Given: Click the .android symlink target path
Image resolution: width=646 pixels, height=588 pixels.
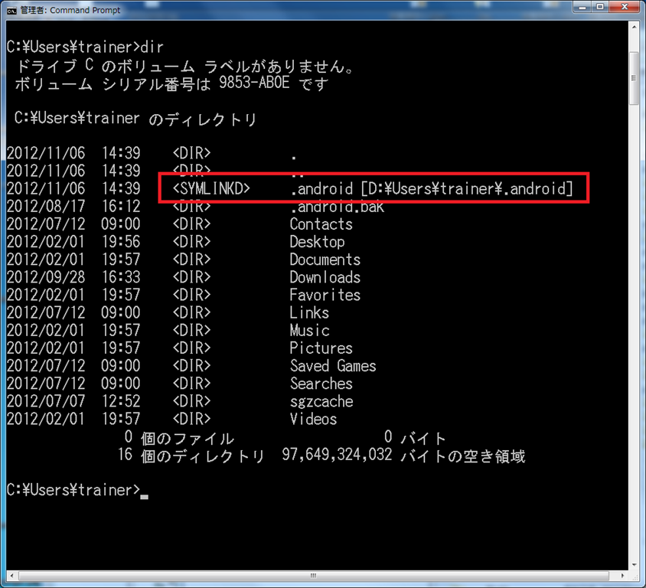Looking at the screenshot, I should coord(467,188).
